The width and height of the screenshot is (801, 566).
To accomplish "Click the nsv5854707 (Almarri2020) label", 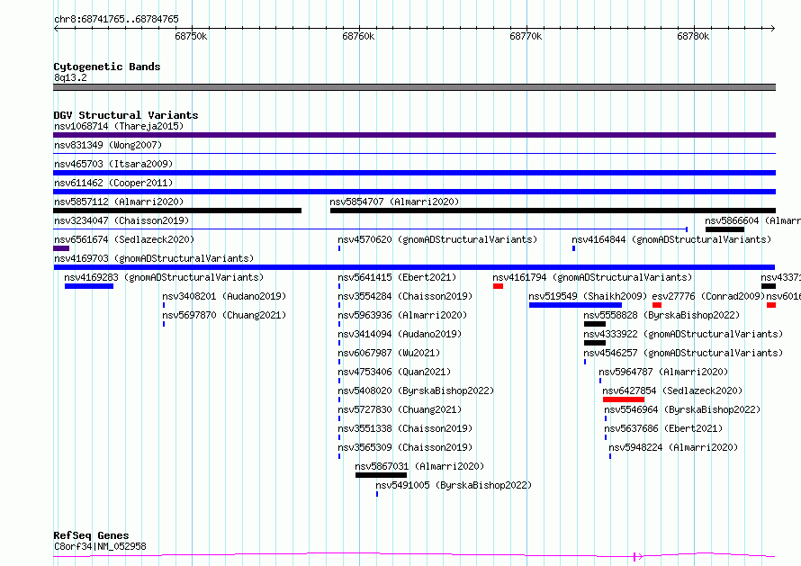I will click(394, 202).
